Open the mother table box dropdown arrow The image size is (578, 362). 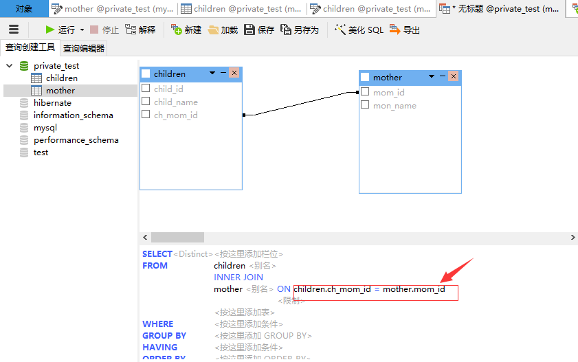pyautogui.click(x=432, y=76)
